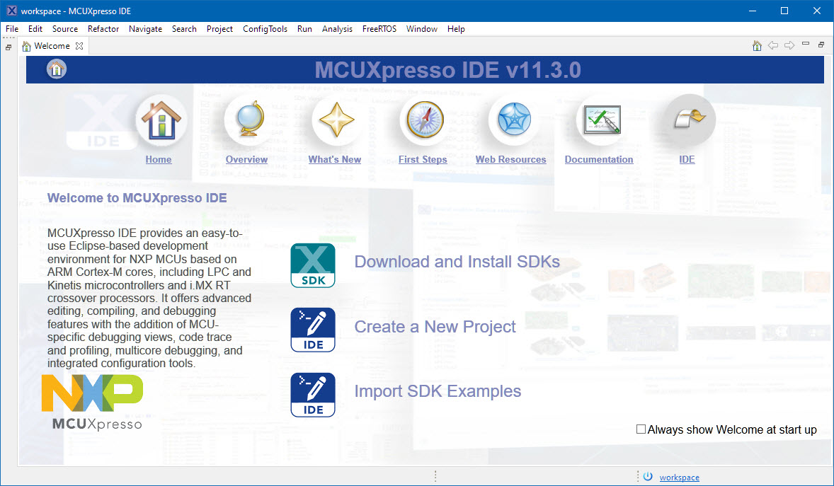Close the Welcome tab

tap(79, 46)
